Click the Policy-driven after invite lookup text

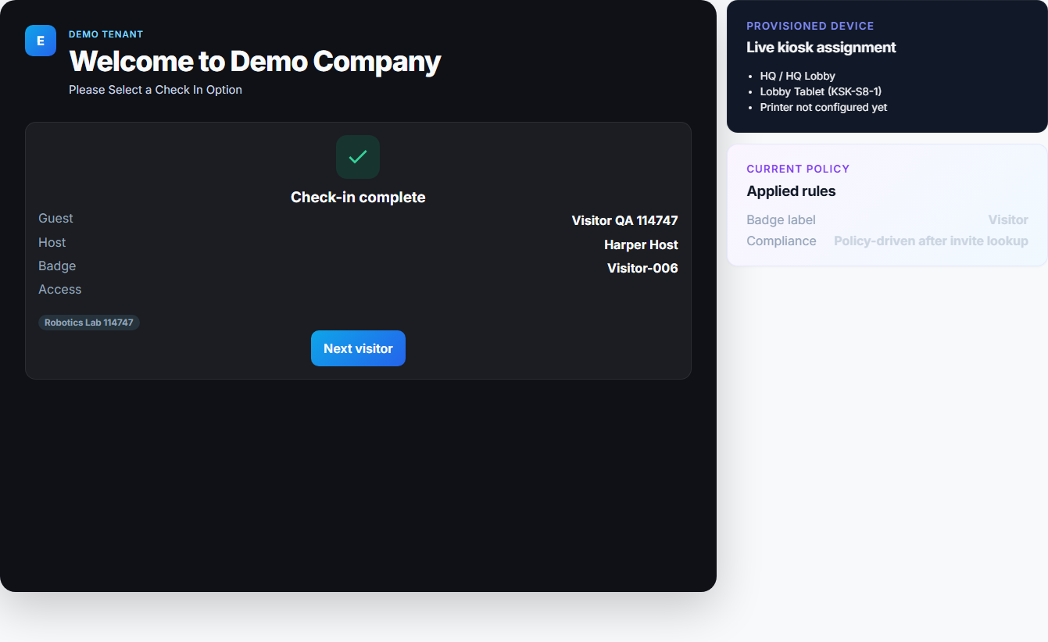tap(931, 241)
